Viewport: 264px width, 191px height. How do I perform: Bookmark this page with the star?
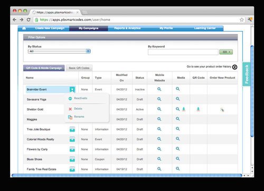[242, 19]
